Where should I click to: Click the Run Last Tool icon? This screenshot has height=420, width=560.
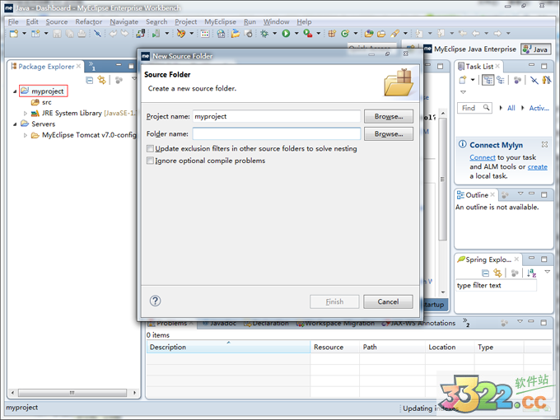pos(307,34)
